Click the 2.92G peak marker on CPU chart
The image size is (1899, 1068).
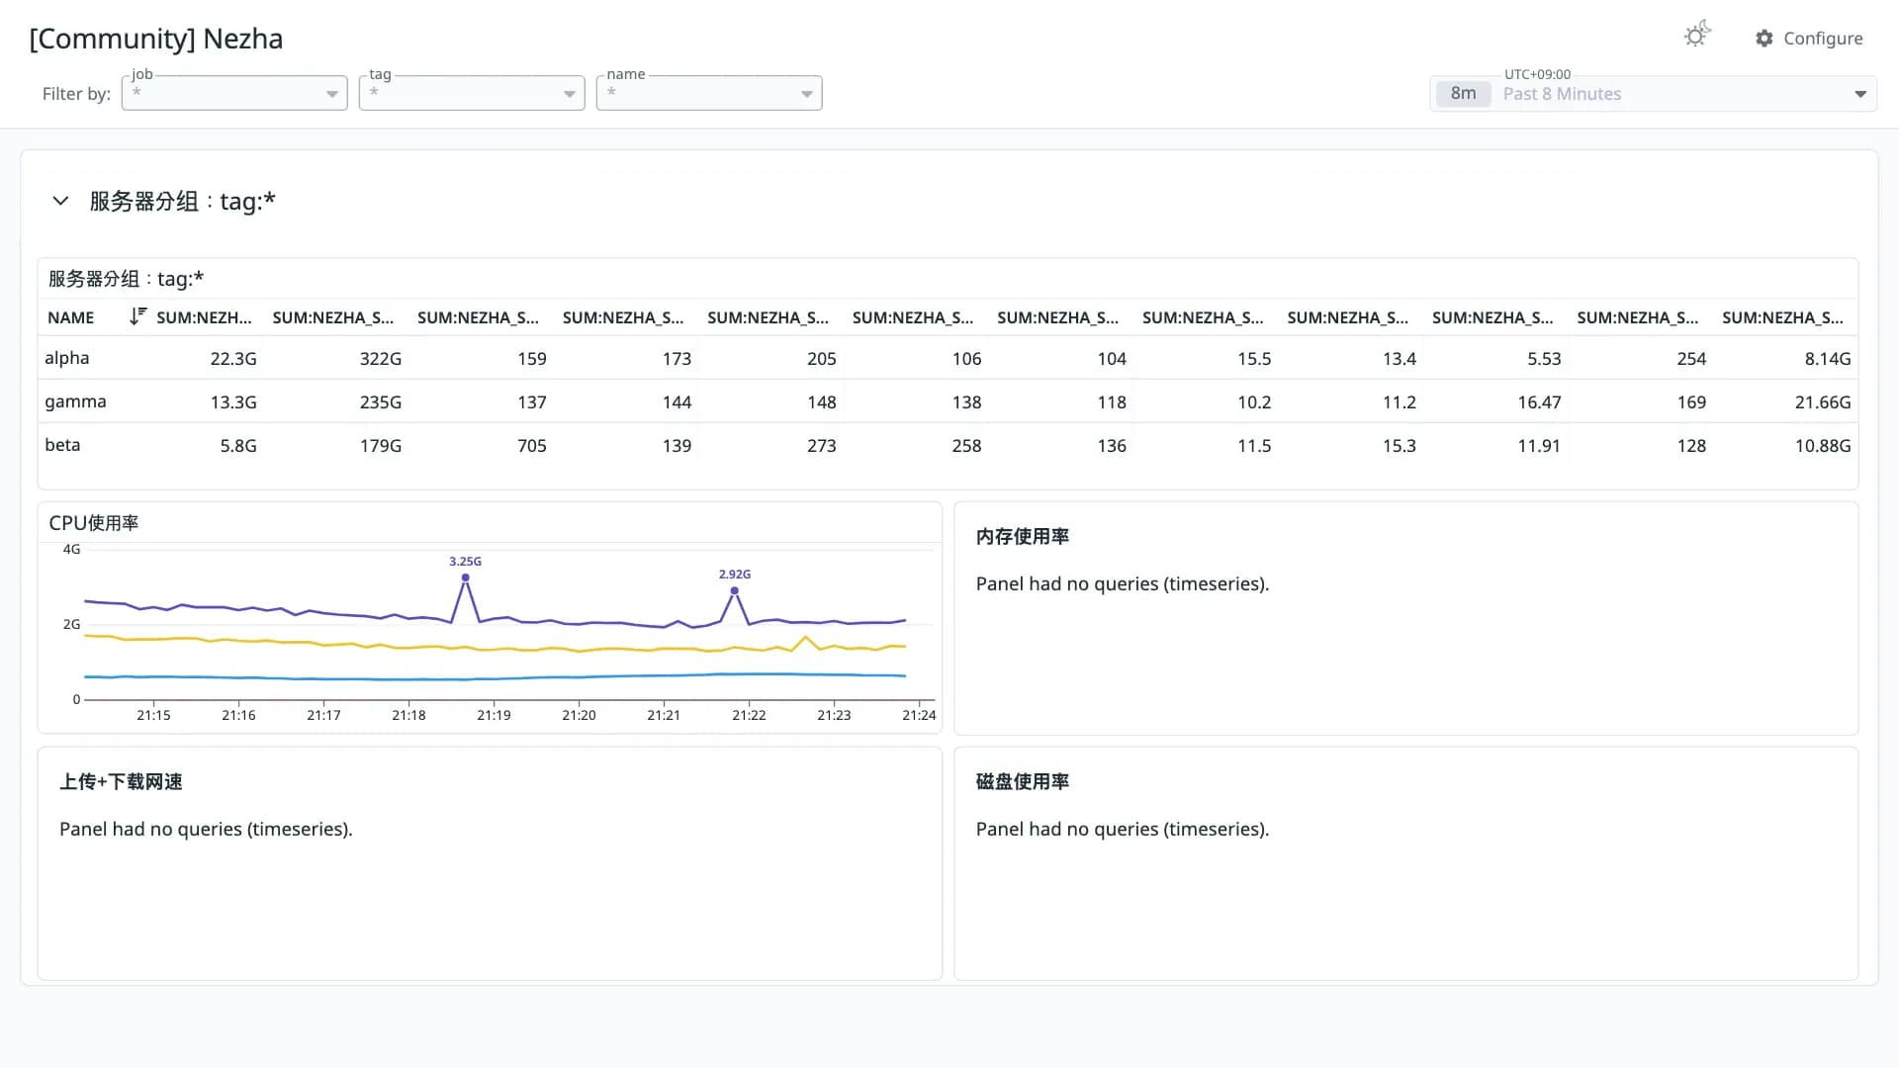[734, 590]
